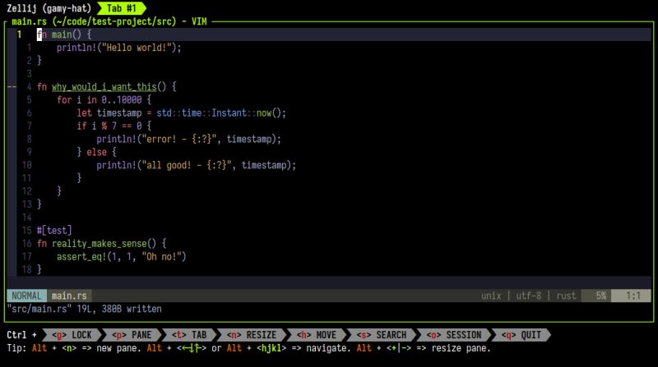Click the println "error!" line
This screenshot has width=658, height=367.
(x=189, y=139)
